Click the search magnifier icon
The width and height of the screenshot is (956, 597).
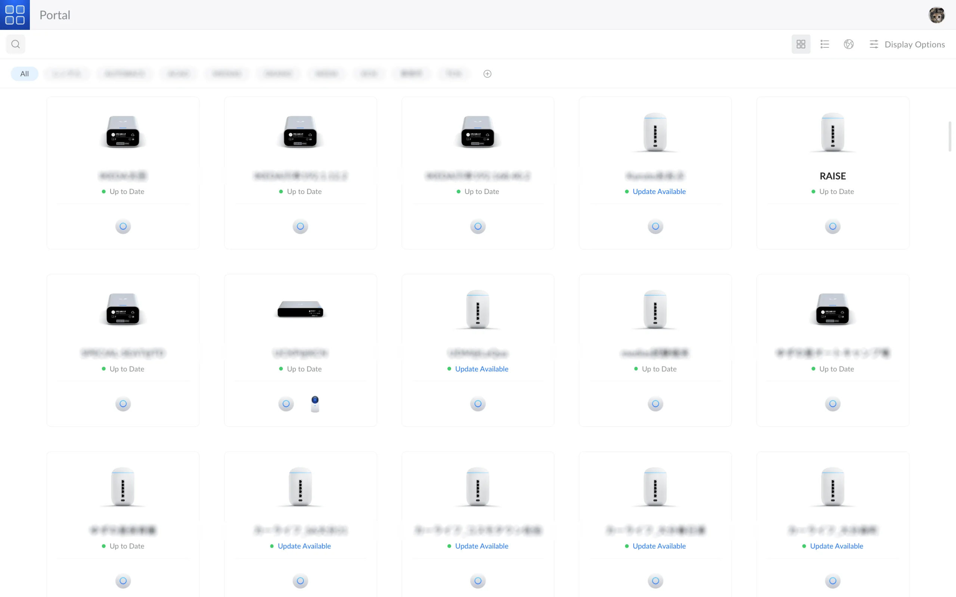click(15, 44)
